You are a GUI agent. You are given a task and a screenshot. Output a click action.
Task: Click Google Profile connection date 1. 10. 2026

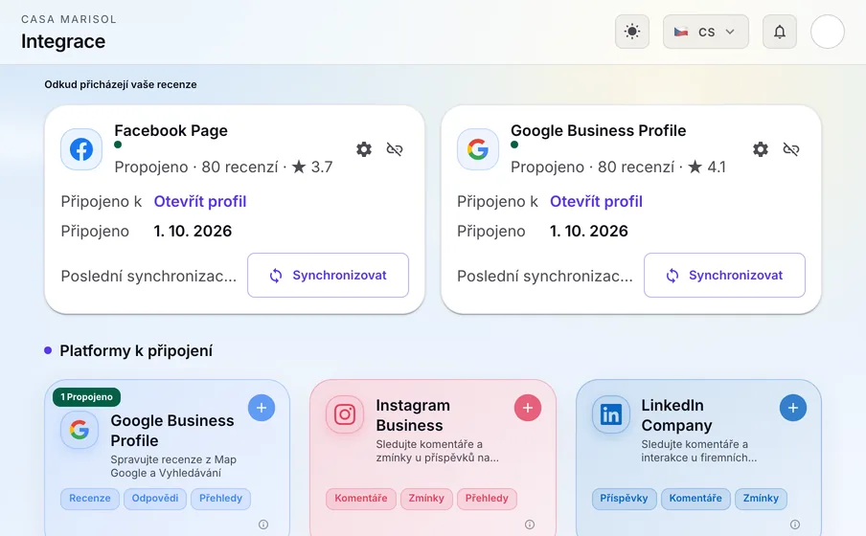coord(589,231)
